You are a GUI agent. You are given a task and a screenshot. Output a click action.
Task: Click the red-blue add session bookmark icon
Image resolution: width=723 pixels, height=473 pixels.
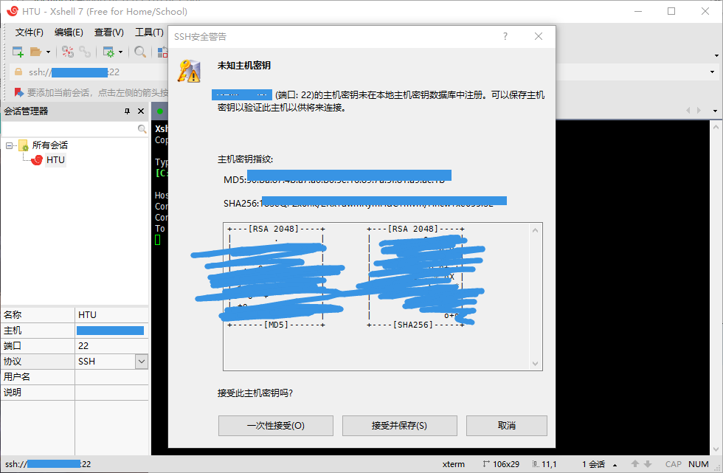(x=19, y=93)
